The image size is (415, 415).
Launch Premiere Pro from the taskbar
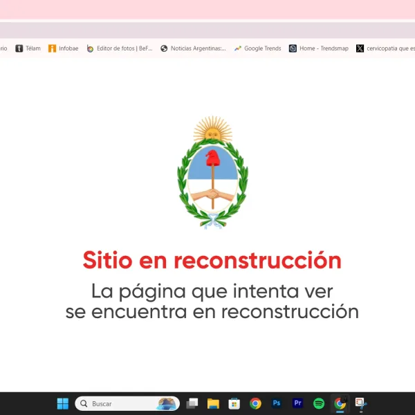297,403
